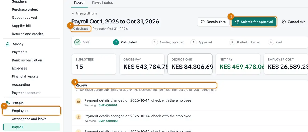The width and height of the screenshot is (308, 132).
Task: Open employee link EMP-000002
Action: pos(108,121)
